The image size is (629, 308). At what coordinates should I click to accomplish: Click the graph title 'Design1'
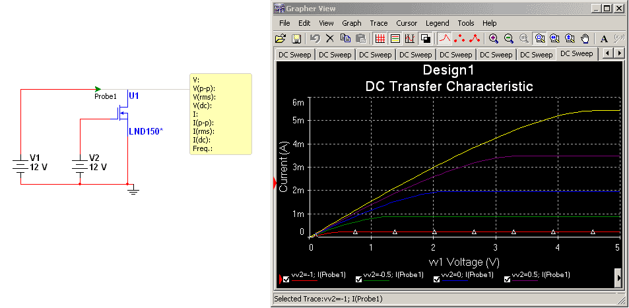(x=448, y=71)
